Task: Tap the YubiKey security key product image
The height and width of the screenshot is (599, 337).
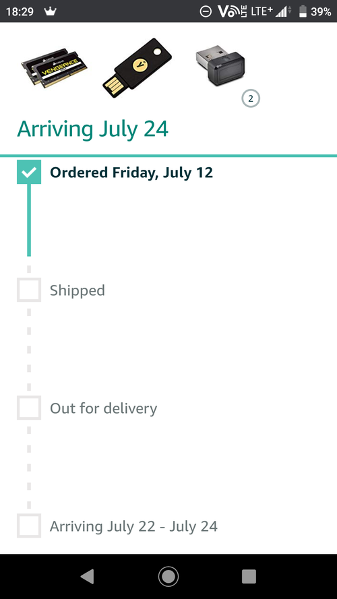Action: (137, 67)
